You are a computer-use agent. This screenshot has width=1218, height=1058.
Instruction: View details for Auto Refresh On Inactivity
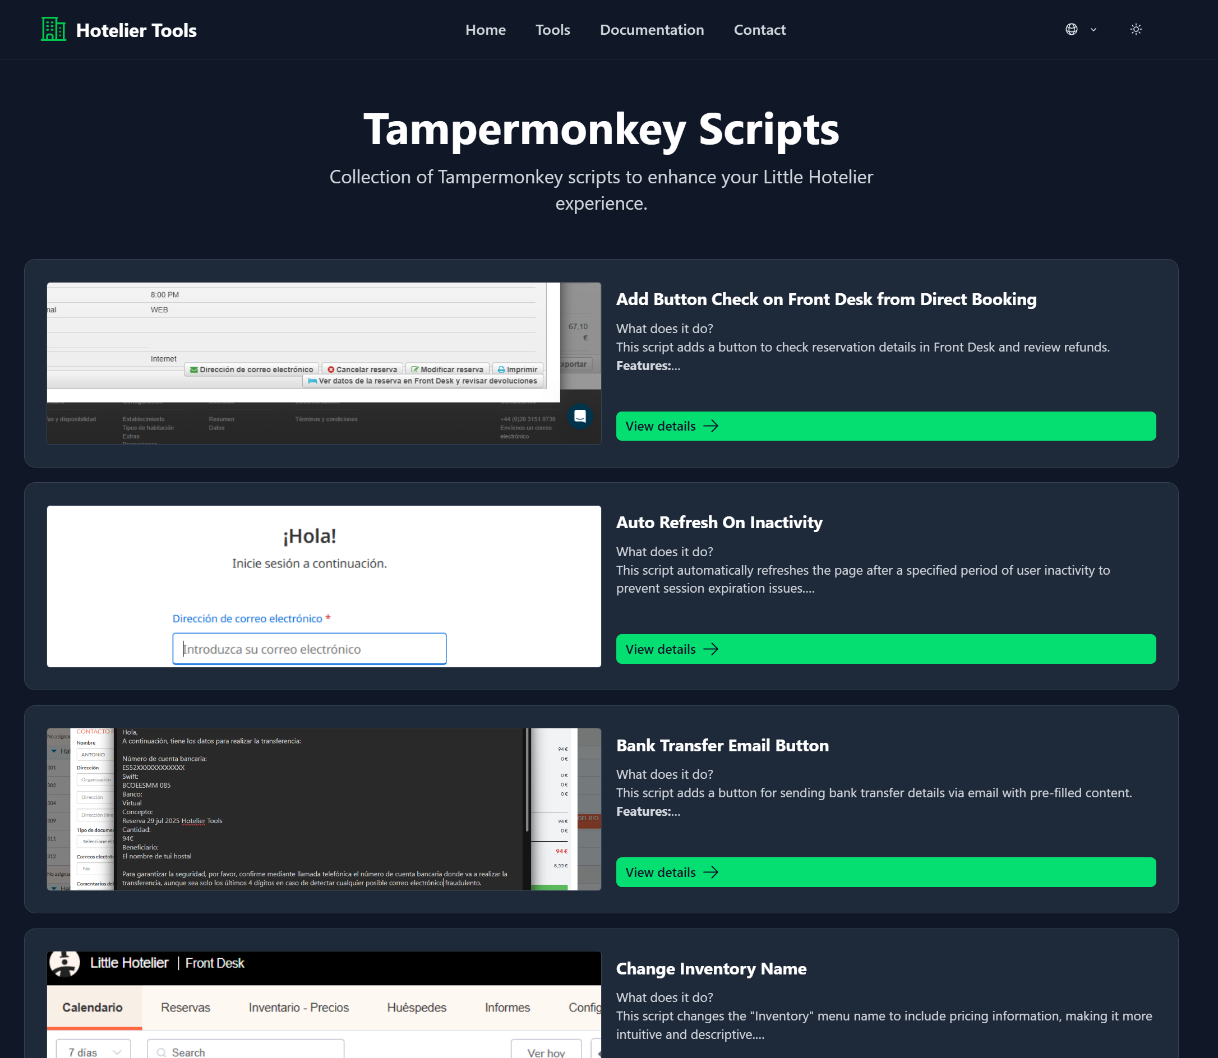[885, 649]
